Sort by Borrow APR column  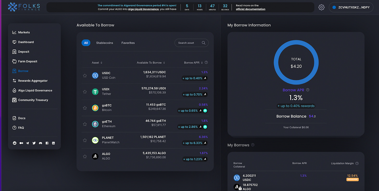click(x=193, y=63)
